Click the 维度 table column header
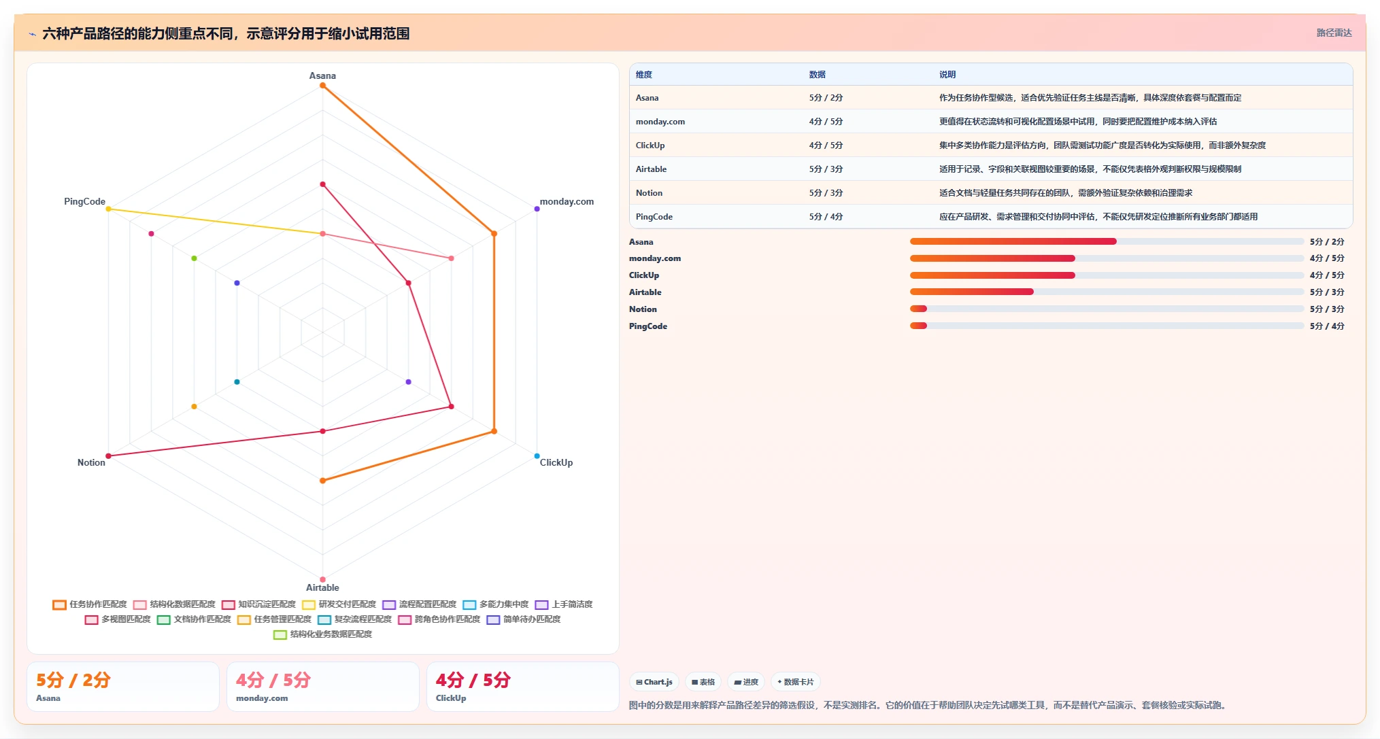The width and height of the screenshot is (1380, 739). click(644, 75)
